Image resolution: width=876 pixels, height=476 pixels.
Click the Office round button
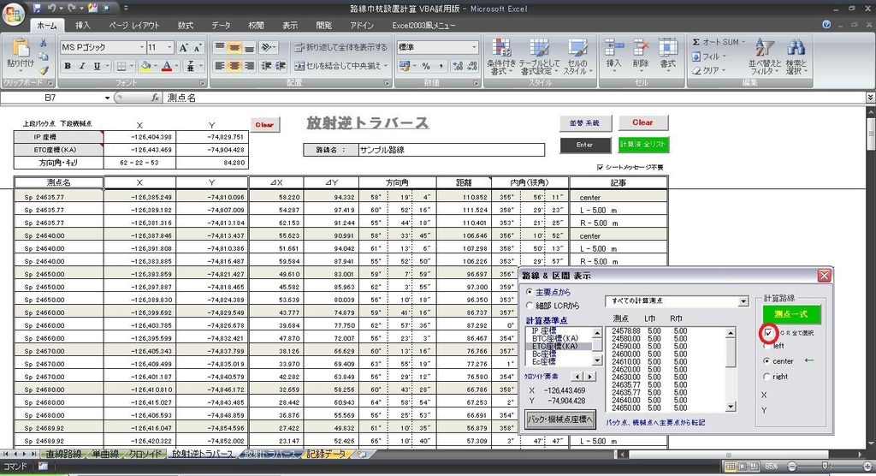pyautogui.click(x=13, y=13)
